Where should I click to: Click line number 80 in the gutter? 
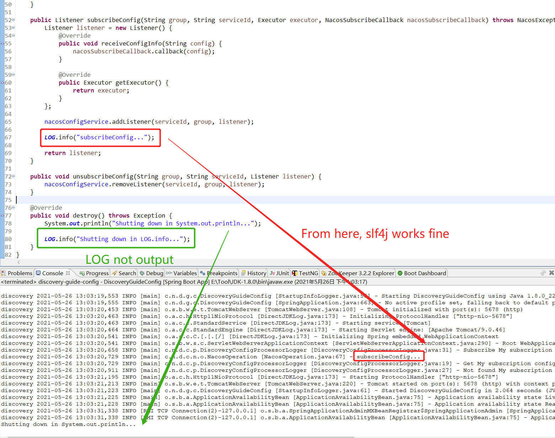pos(8,239)
